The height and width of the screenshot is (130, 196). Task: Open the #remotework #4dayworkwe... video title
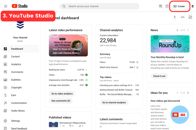point(73,123)
